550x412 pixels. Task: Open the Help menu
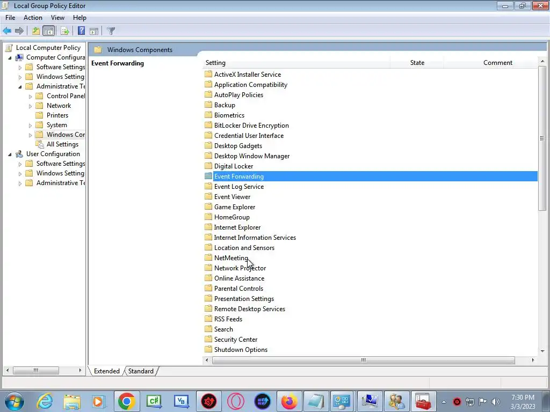pos(79,18)
